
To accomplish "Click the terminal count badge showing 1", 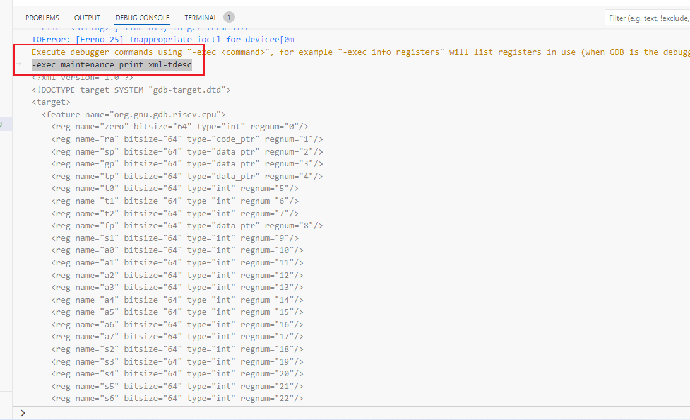I will 229,17.
